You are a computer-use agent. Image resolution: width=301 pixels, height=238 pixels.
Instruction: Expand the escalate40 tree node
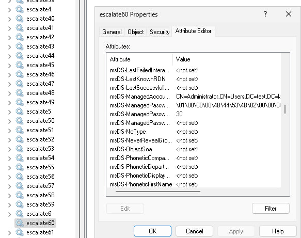(9, 19)
